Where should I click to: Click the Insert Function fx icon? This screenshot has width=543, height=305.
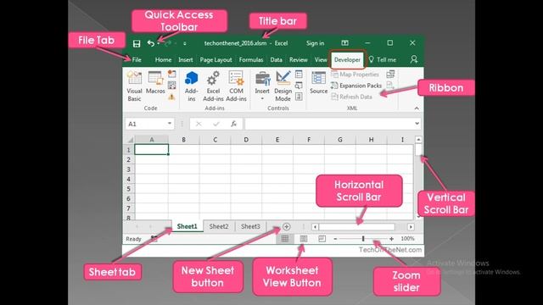234,124
